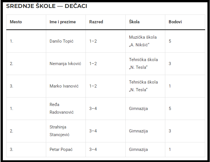Click on Marko Ivanović's name

point(64,86)
